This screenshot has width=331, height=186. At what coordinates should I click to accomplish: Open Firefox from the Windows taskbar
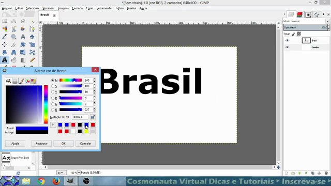[56, 181]
